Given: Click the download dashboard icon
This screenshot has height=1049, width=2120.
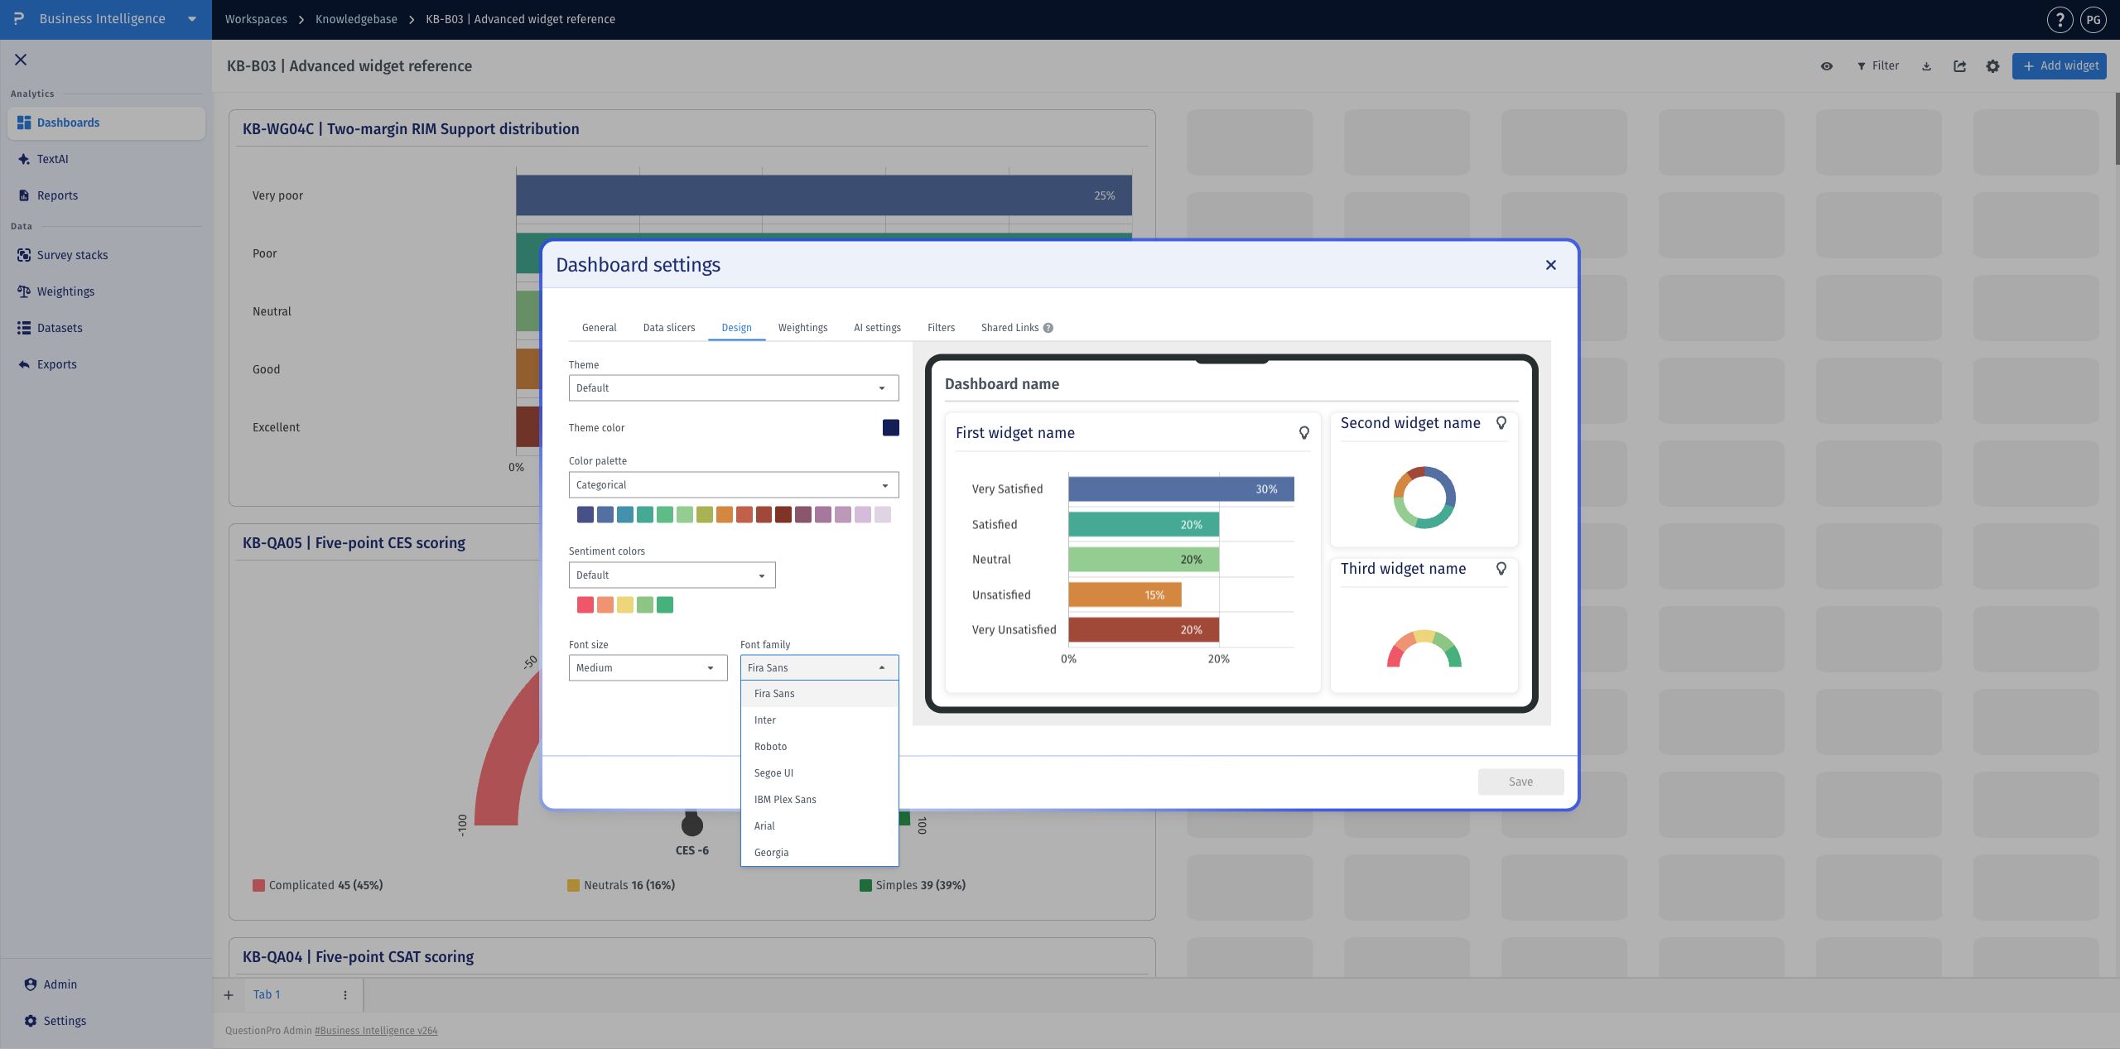Looking at the screenshot, I should (1926, 66).
